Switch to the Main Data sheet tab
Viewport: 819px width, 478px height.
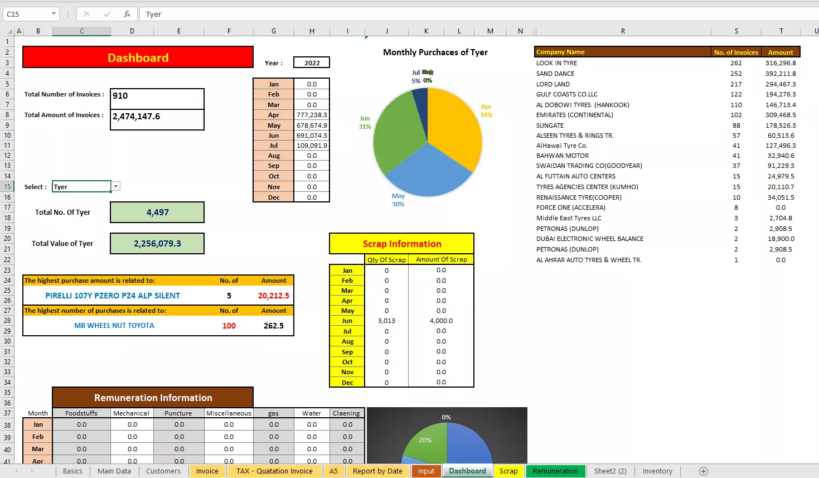click(114, 471)
